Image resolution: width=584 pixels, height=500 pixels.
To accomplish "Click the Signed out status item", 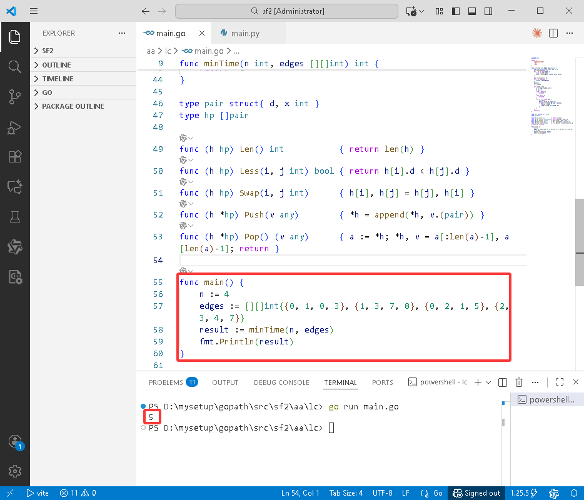I will pyautogui.click(x=476, y=493).
